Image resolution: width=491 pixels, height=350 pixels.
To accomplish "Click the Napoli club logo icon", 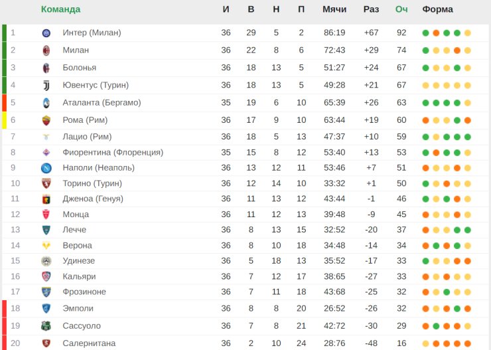I will tap(46, 168).
